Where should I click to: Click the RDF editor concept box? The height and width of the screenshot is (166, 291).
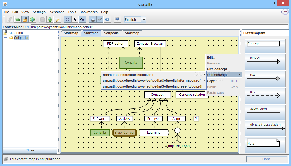(115, 44)
